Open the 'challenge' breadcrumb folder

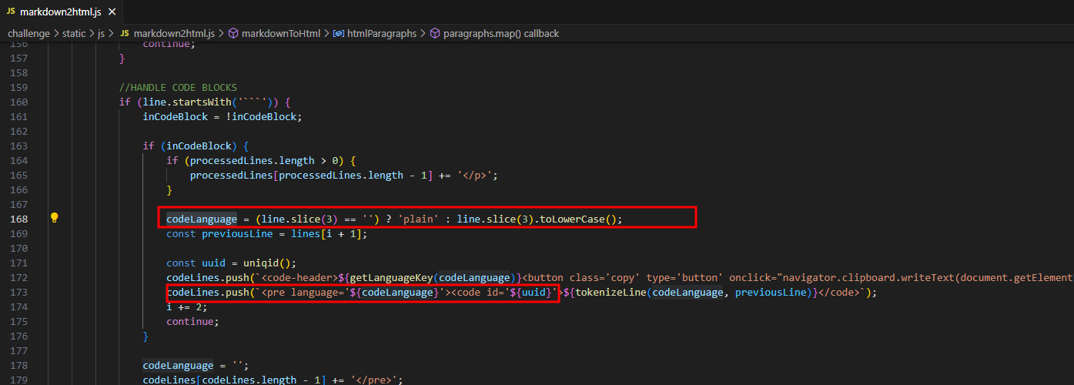(x=28, y=34)
